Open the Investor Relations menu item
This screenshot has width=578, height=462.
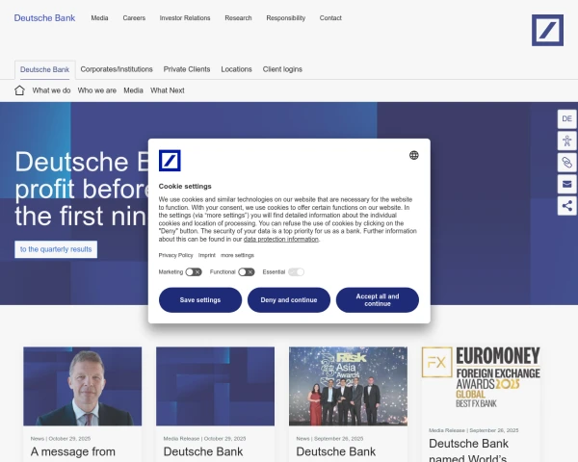(x=185, y=18)
